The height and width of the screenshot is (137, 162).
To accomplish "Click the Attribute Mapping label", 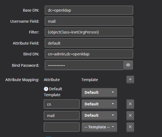I will [x=22, y=80].
